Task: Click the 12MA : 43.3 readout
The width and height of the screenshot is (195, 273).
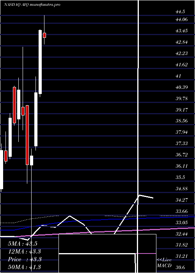Action: point(25,252)
